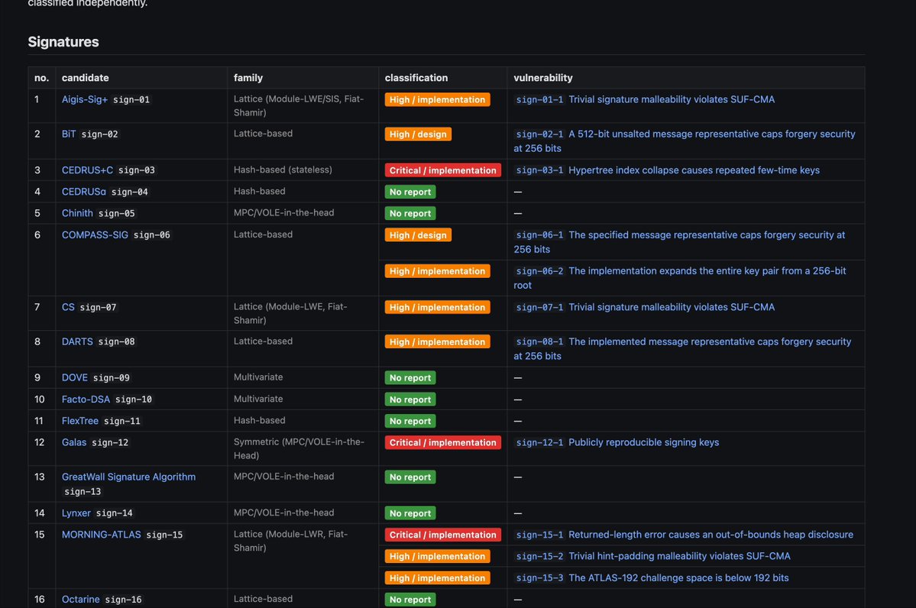Image resolution: width=916 pixels, height=608 pixels.
Task: Open the FlexTree candidate link
Action: click(x=80, y=421)
